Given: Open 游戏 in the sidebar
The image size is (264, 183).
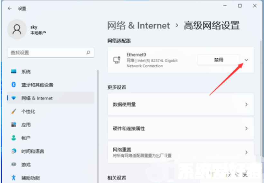Looking at the screenshot, I should [26, 164].
